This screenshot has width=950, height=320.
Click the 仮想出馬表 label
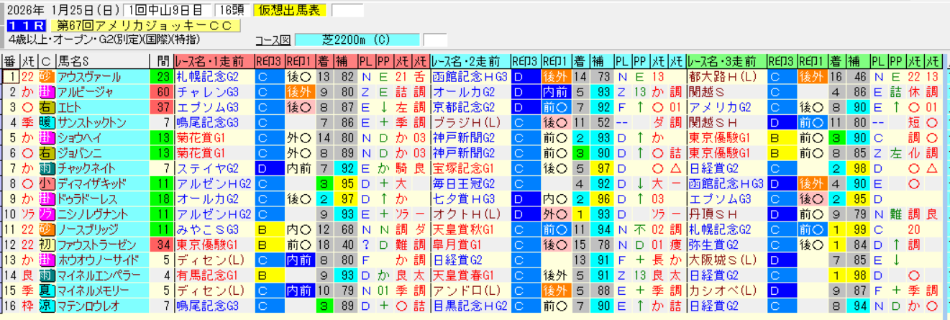coord(291,10)
